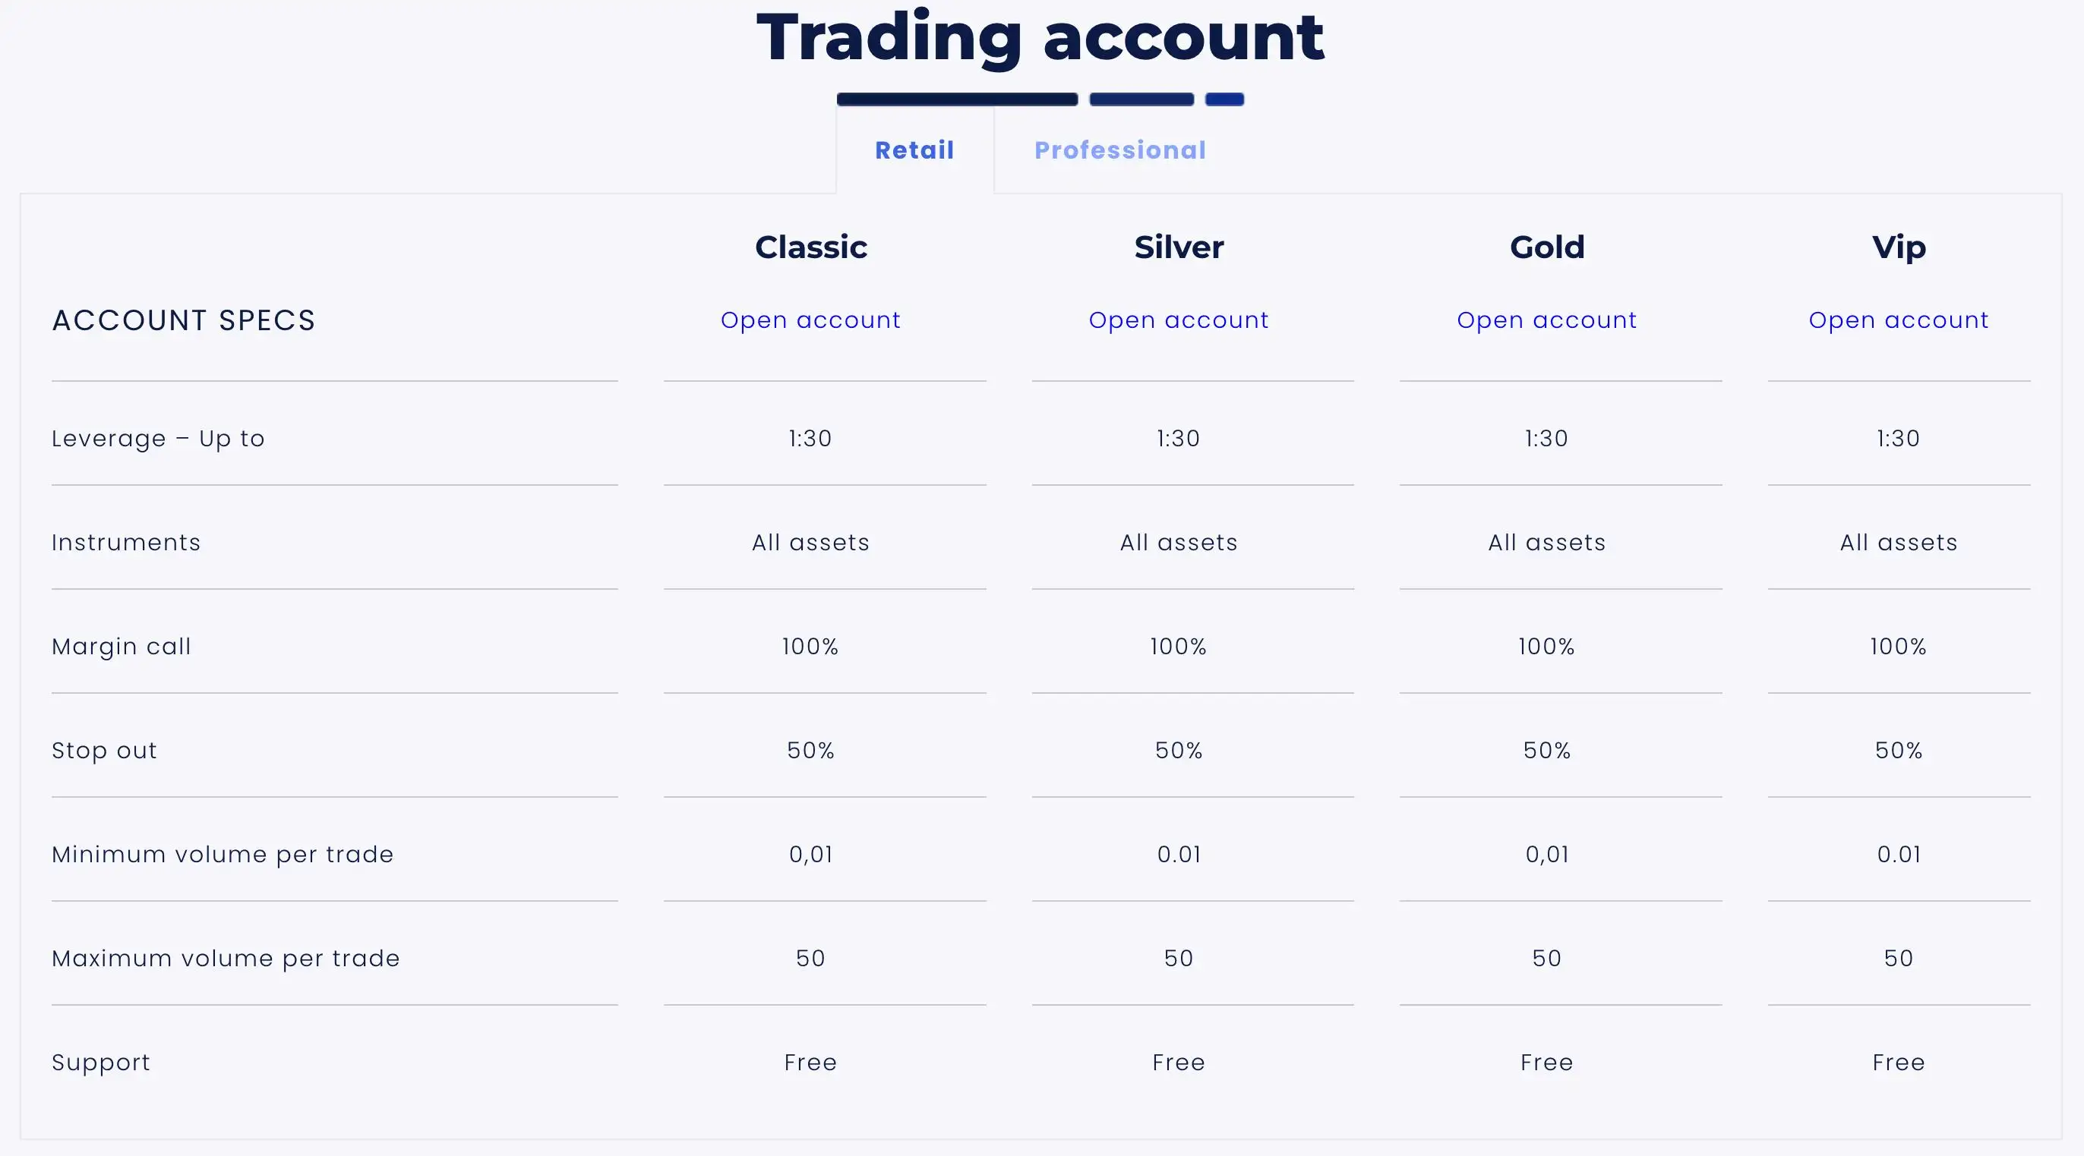Viewport: 2084px width, 1156px height.
Task: Open account under the Classic plan
Action: point(810,320)
